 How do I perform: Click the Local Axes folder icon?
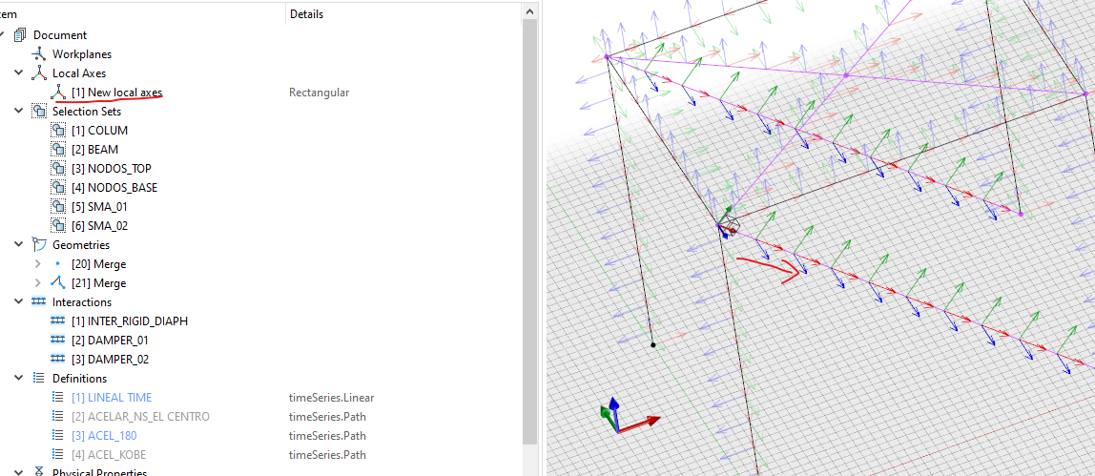click(x=39, y=72)
